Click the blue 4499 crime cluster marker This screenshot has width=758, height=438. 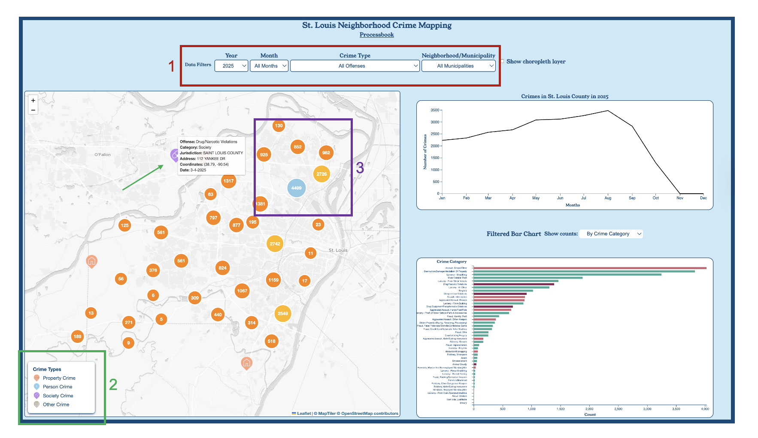[296, 188]
